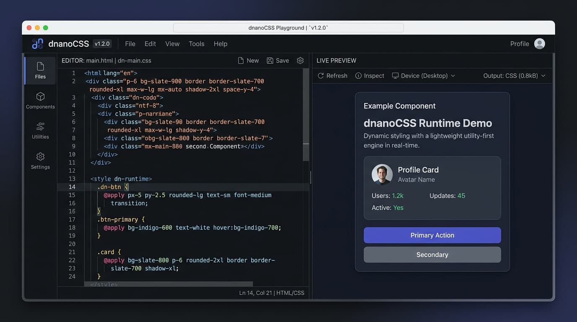Open editor settings gear icon

click(300, 60)
